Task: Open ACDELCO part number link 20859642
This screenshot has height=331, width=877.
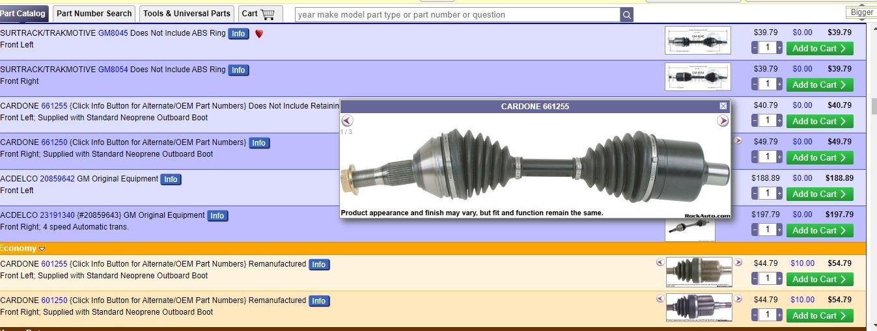Action: tap(57, 178)
